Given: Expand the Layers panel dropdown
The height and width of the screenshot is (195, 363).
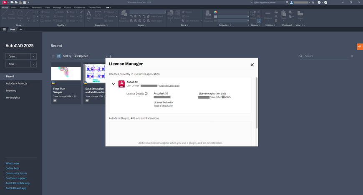Looking at the screenshot, I should (142, 25).
